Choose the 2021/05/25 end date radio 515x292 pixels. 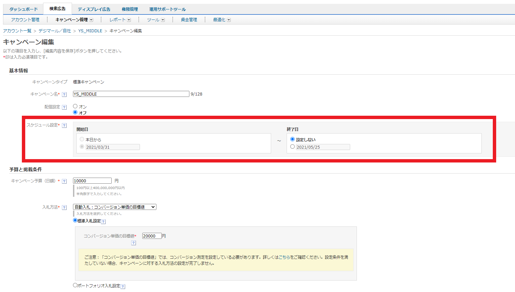point(292,146)
